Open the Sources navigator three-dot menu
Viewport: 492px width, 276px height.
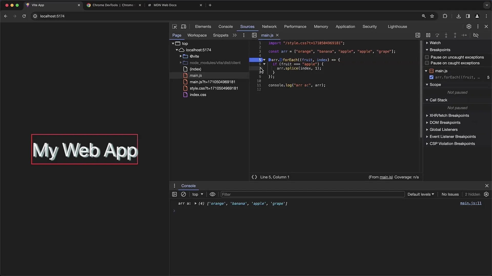pos(244,35)
